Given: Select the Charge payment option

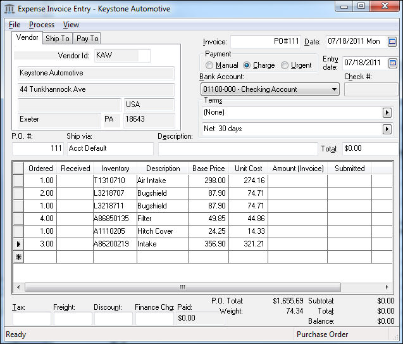Looking at the screenshot, I should tap(247, 65).
